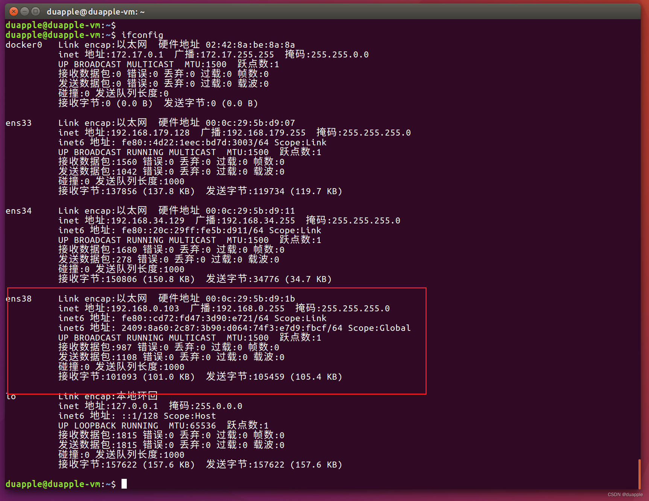649x501 pixels.
Task: Click IPv6 address fe80::20c:29ff:fe5b:d911/64
Action: point(192,230)
